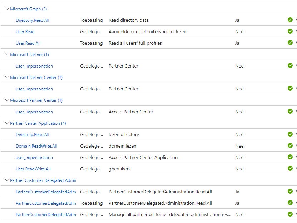Open Directory.Read.All with description lezen directory
The image size is (297, 223).
(x=33, y=135)
